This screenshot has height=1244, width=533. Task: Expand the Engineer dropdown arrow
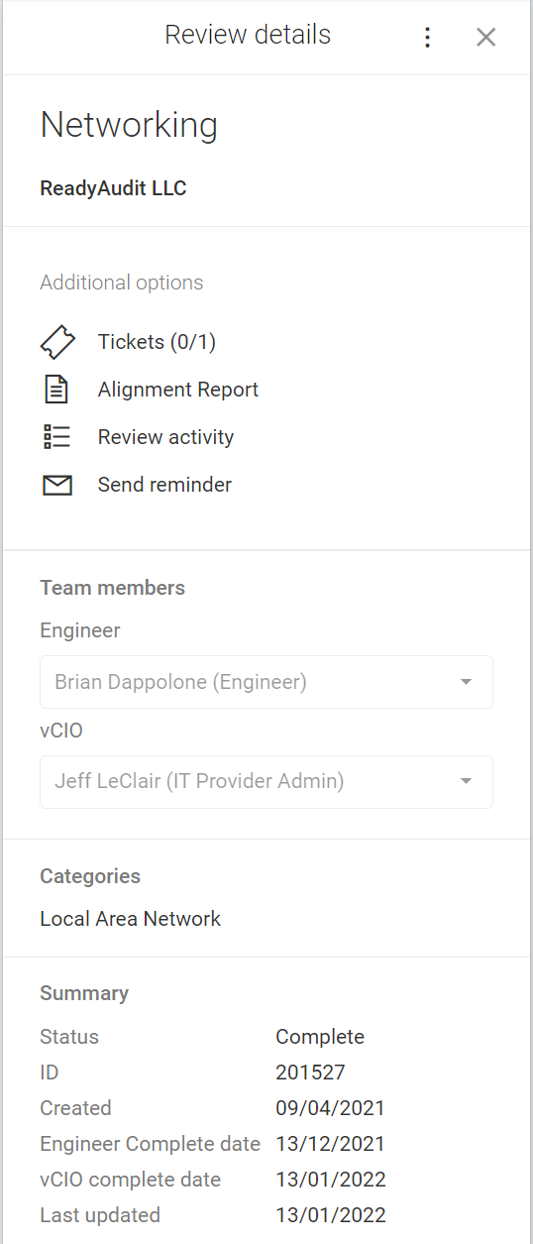[x=466, y=682]
